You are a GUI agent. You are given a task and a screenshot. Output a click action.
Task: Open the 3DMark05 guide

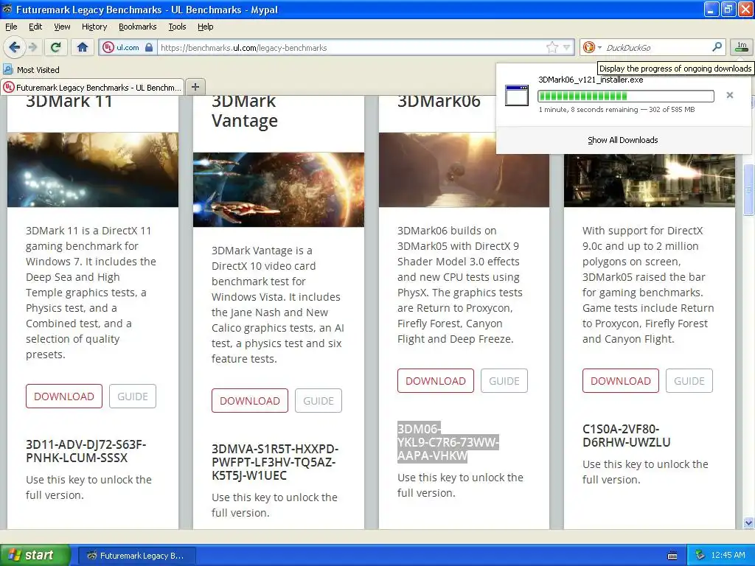[689, 381]
